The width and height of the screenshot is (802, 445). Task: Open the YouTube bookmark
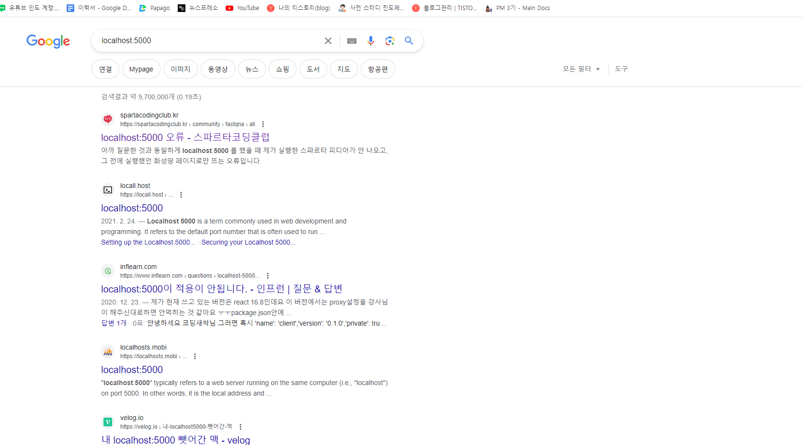pyautogui.click(x=242, y=8)
